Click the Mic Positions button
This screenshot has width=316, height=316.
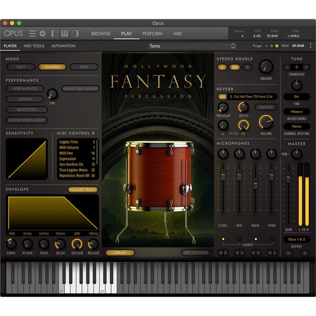(196, 252)
